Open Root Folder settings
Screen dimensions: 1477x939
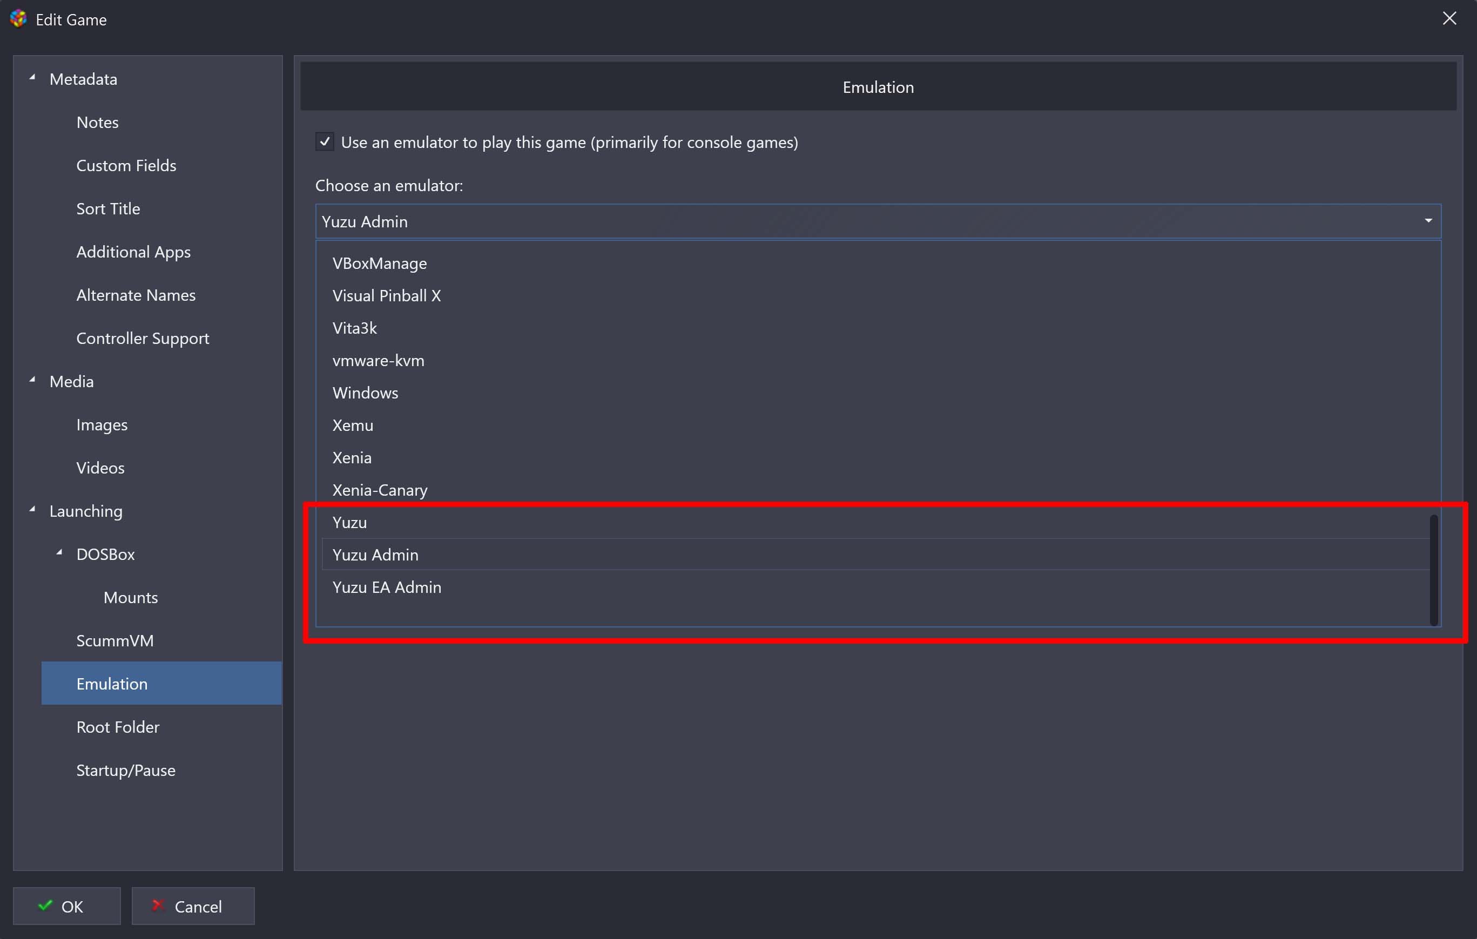coord(118,727)
